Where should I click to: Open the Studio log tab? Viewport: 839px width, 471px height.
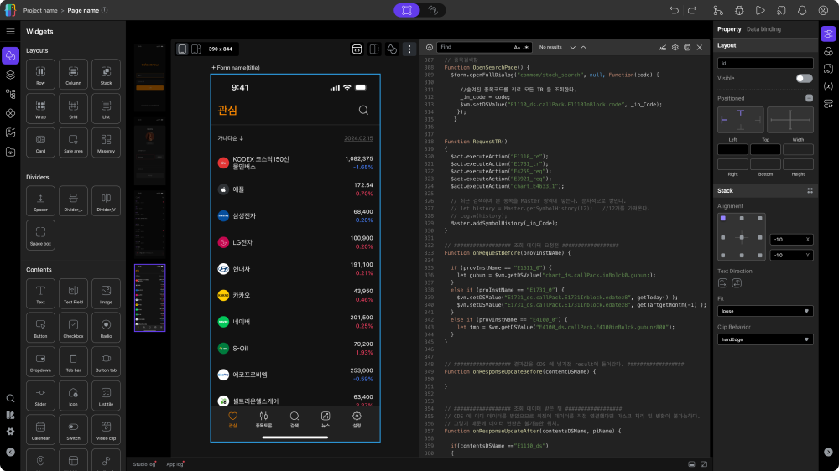click(x=143, y=463)
